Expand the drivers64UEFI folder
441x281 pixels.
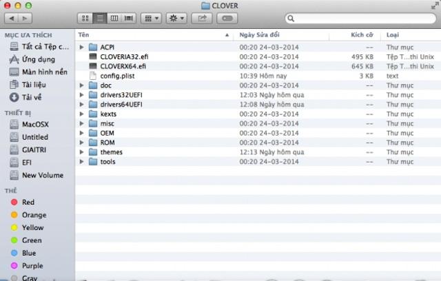[81, 104]
